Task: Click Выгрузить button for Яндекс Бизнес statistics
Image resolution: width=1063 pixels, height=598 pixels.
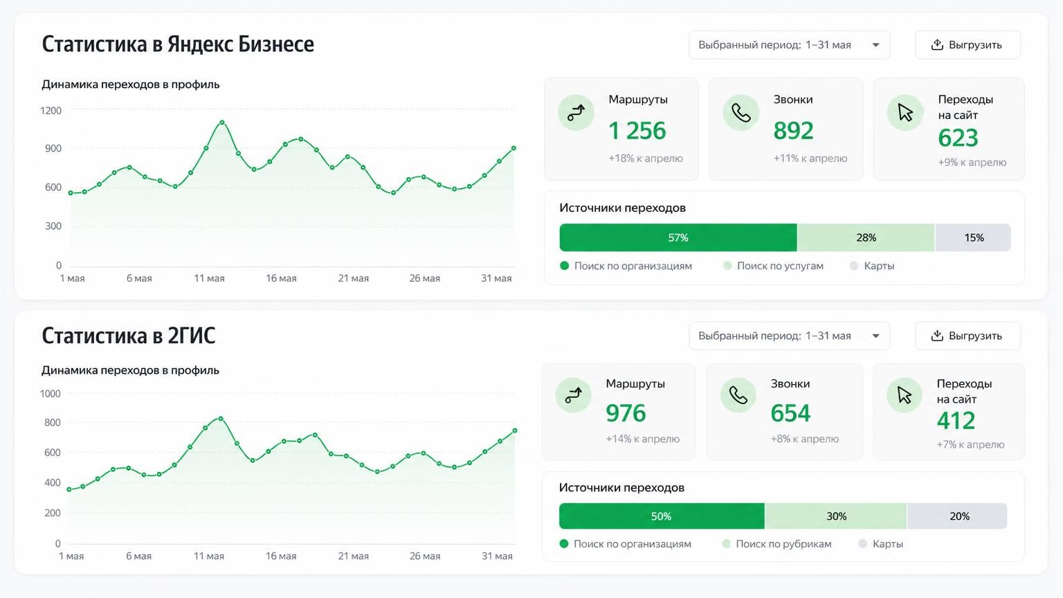Action: click(967, 45)
